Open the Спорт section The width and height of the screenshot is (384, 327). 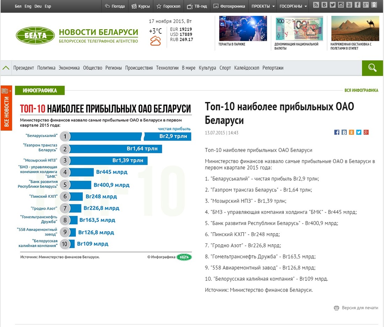click(225, 68)
